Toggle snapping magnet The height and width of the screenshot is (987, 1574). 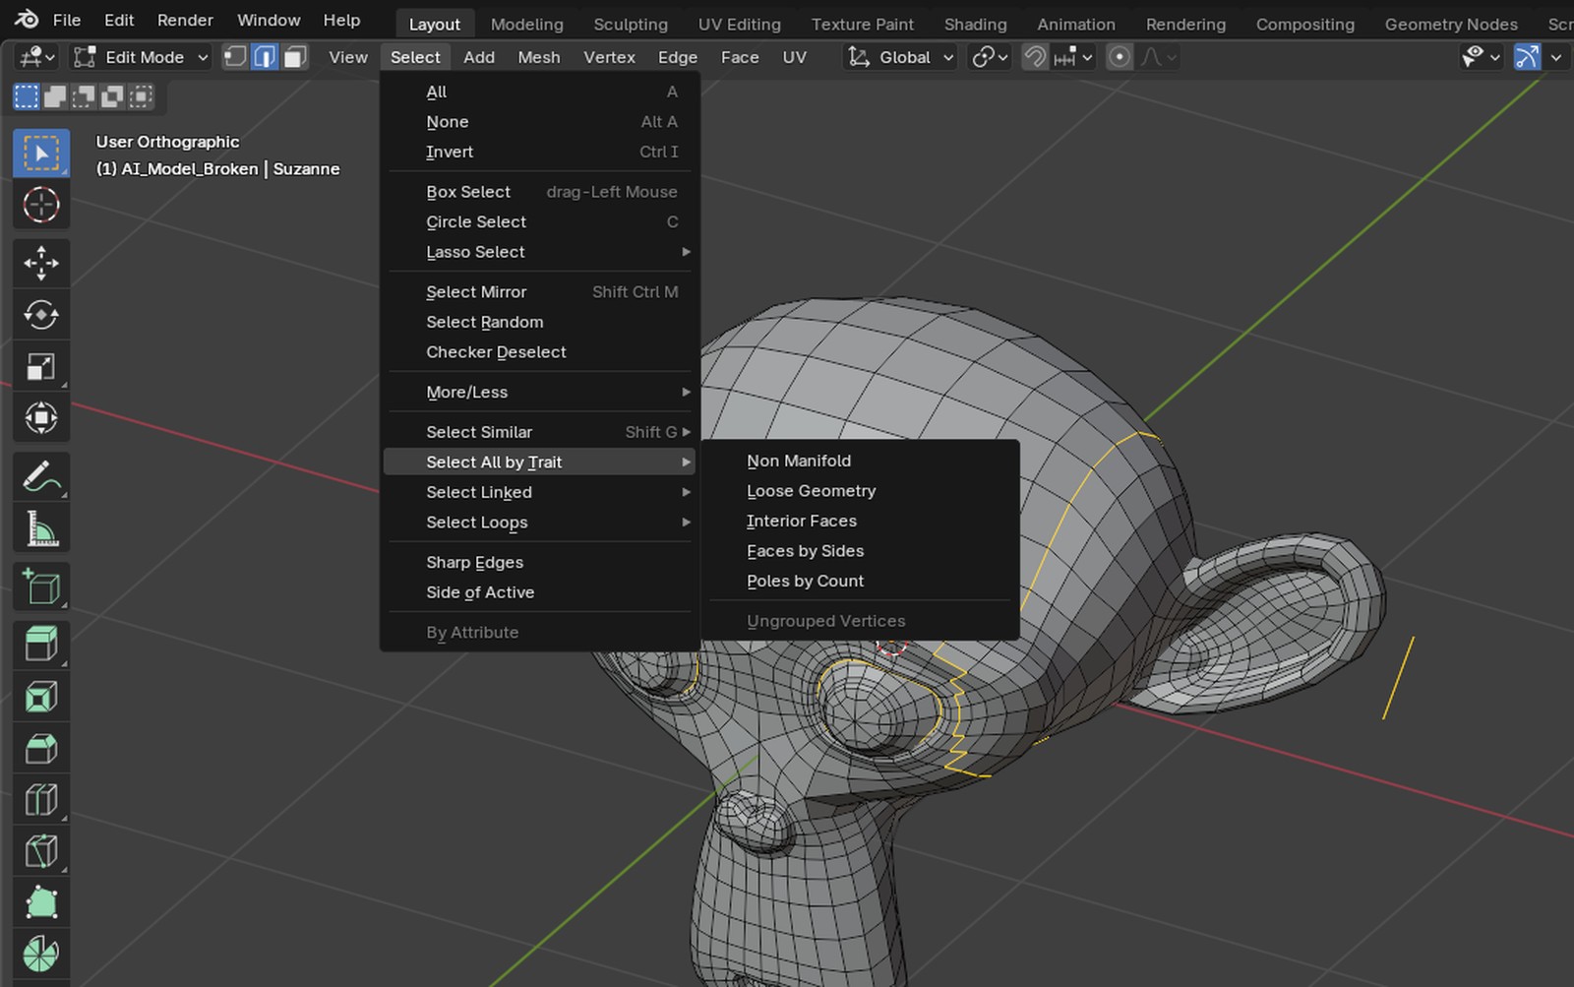pyautogui.click(x=1034, y=57)
